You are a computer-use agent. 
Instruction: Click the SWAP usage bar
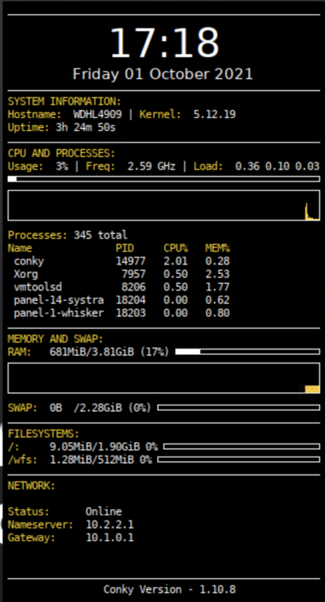[x=238, y=408]
